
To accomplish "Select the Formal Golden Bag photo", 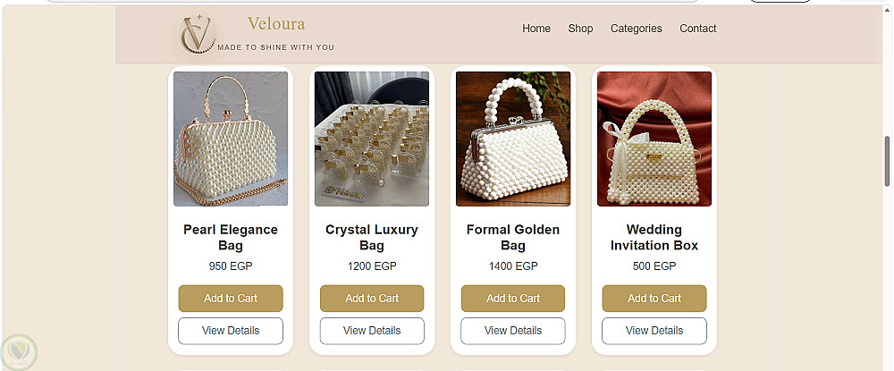I will pos(513,139).
